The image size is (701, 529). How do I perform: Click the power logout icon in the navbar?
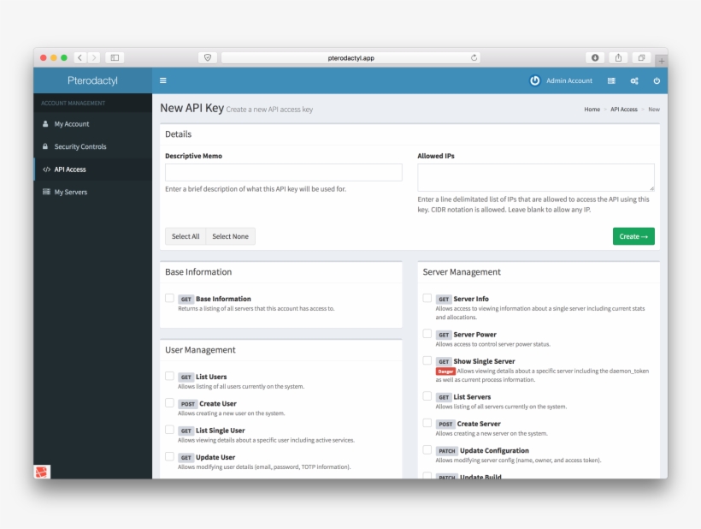[x=656, y=80]
